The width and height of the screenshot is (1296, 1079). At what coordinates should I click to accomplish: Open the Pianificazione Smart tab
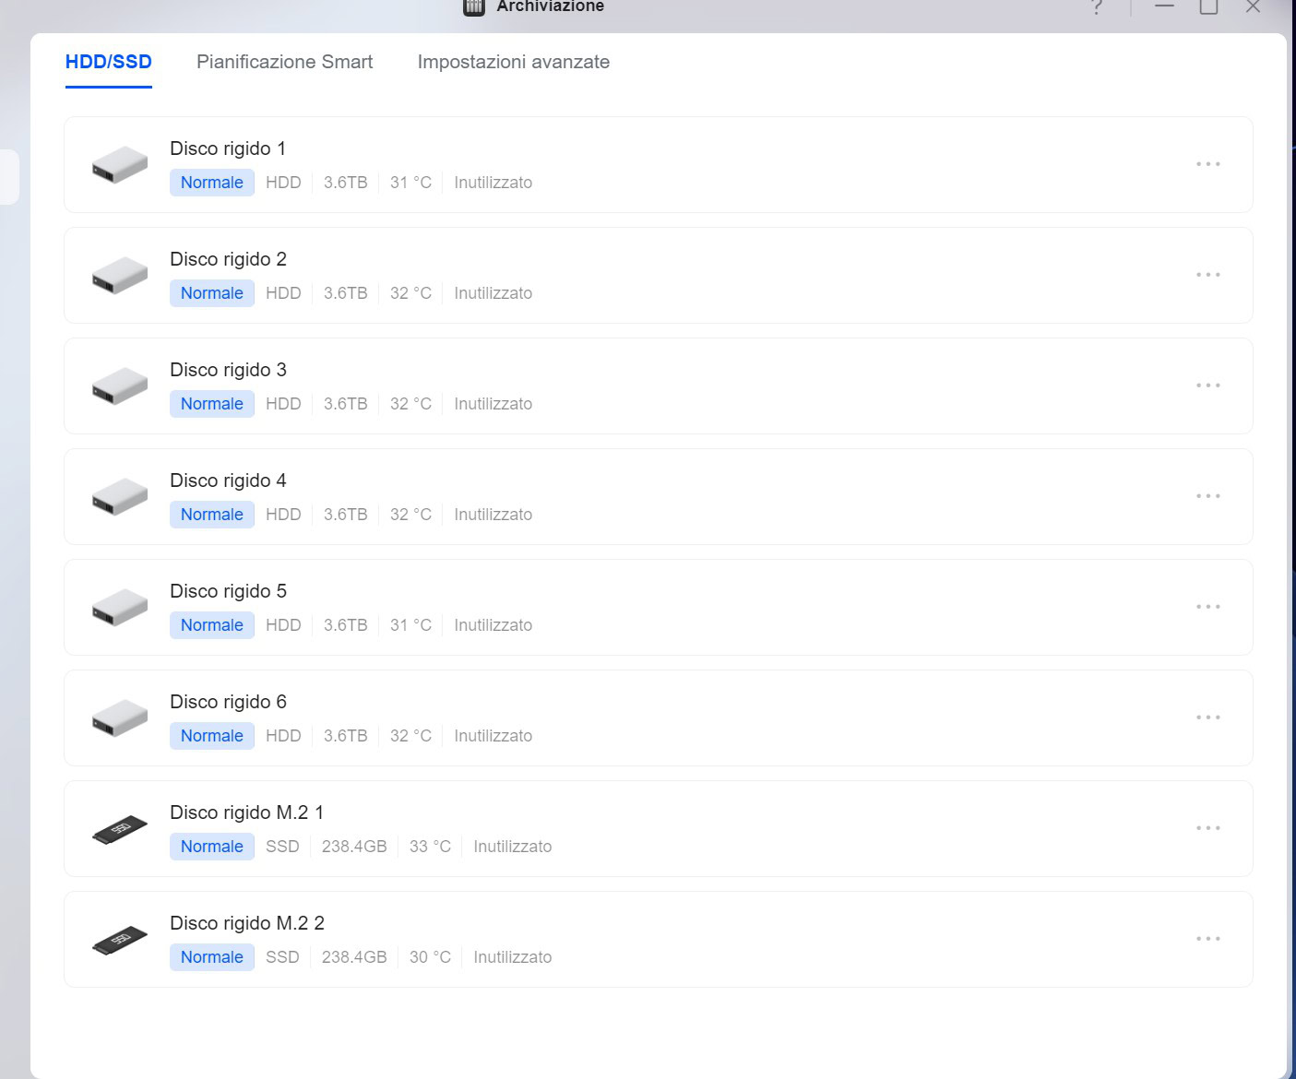(x=284, y=62)
